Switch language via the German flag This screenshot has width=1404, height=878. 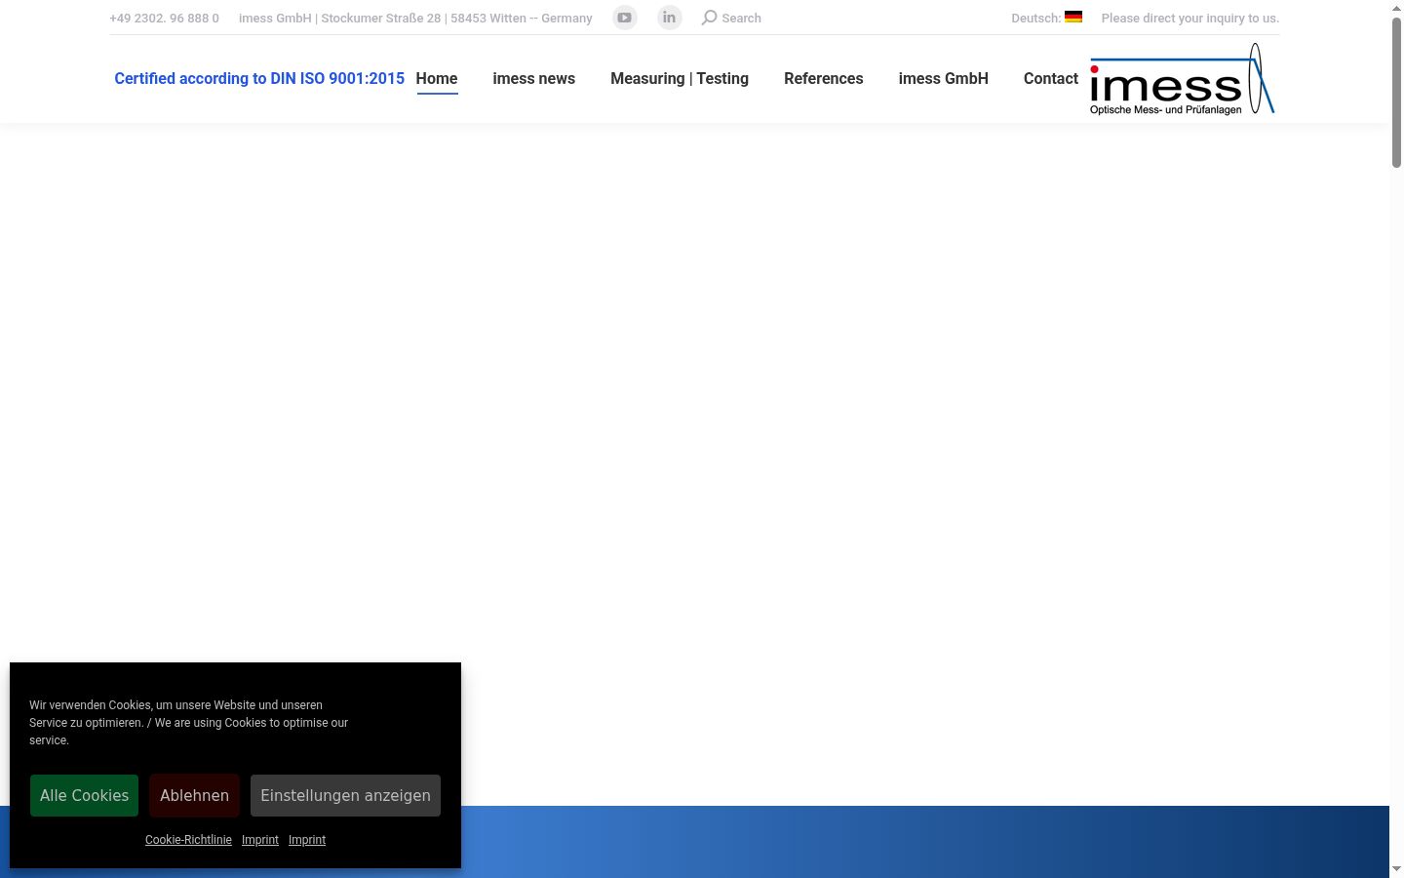tap(1073, 17)
